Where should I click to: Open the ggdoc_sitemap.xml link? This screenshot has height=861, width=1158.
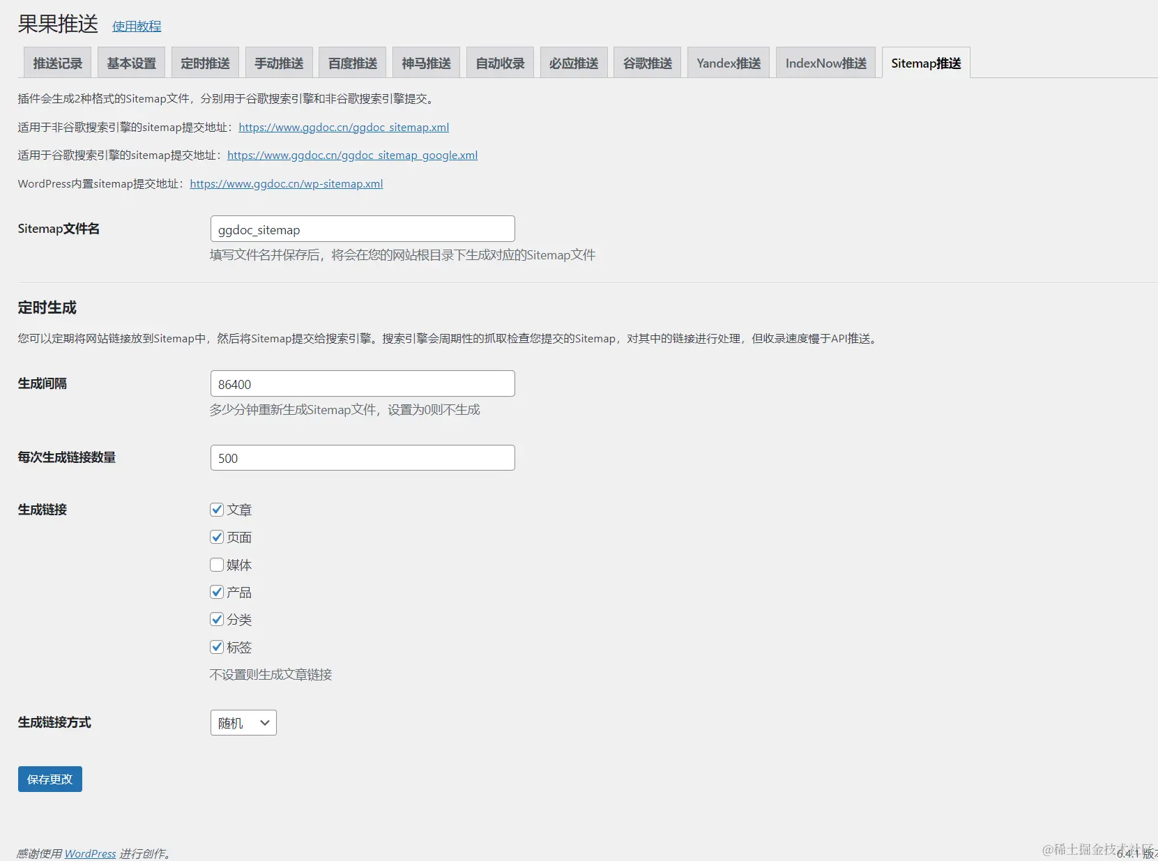[x=344, y=127]
